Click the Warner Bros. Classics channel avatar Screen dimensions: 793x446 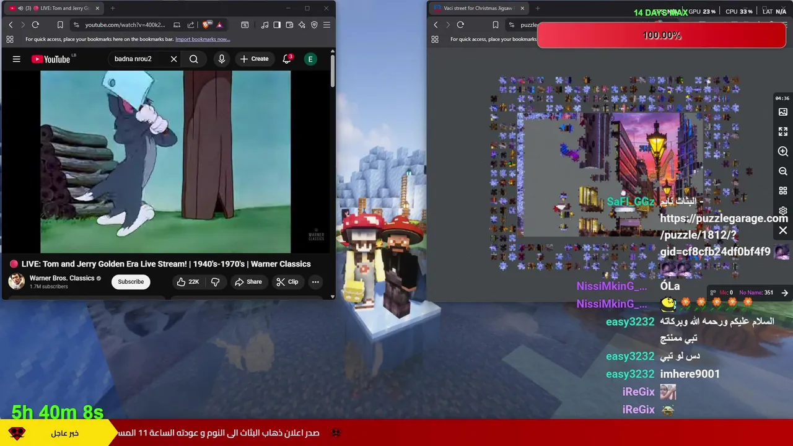coord(17,281)
